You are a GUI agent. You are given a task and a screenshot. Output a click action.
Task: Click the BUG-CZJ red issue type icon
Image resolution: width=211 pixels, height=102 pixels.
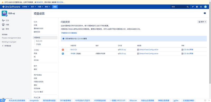(x=63, y=50)
